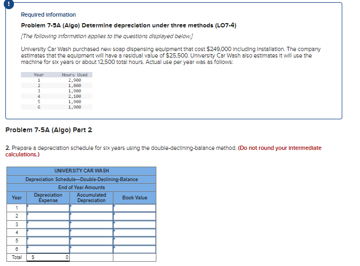
Task: Select Year 3 Book Value input field
Action: [x=134, y=225]
